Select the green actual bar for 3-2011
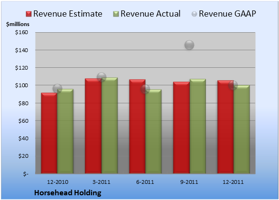This screenshot has width=279, height=200. 110,126
